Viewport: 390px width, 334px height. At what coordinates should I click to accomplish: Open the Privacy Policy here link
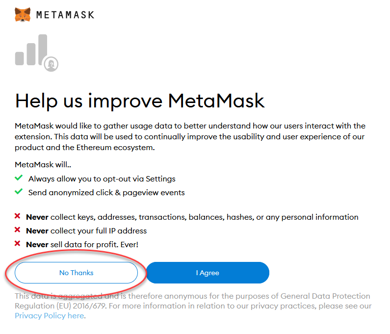coord(50,316)
